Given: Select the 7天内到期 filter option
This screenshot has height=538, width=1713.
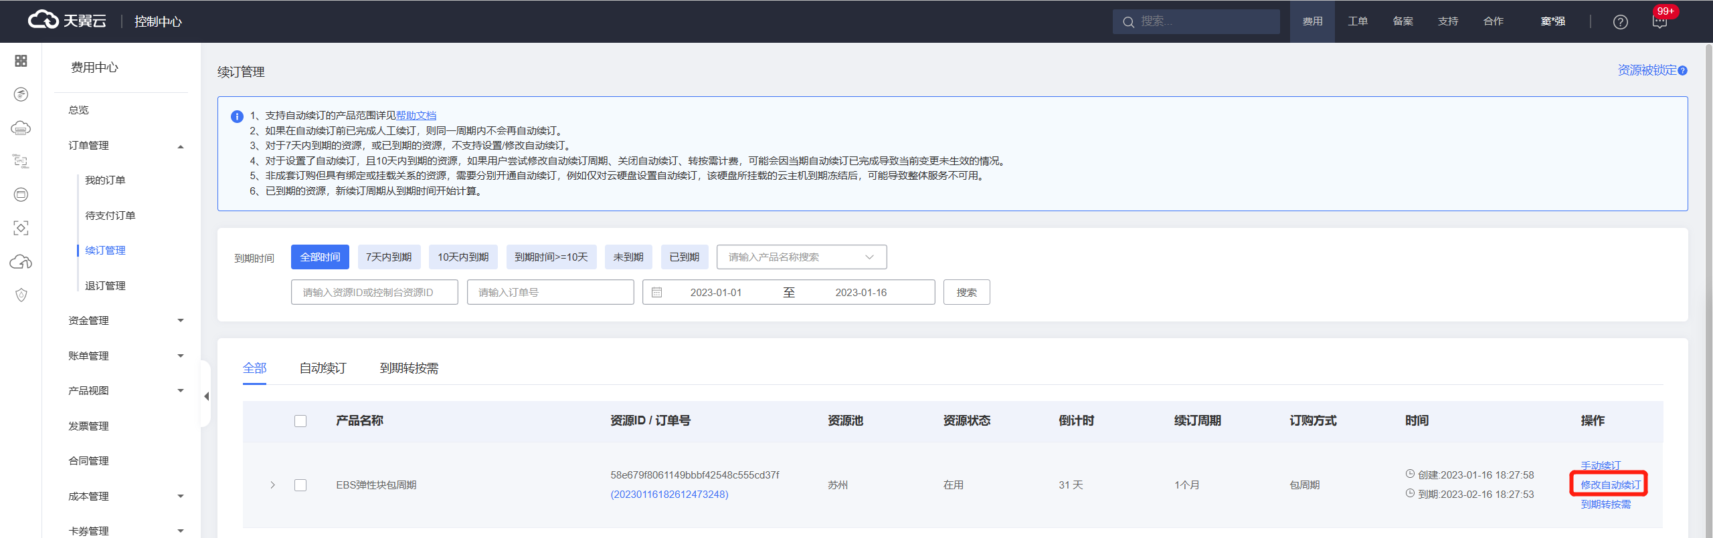Looking at the screenshot, I should coord(388,257).
